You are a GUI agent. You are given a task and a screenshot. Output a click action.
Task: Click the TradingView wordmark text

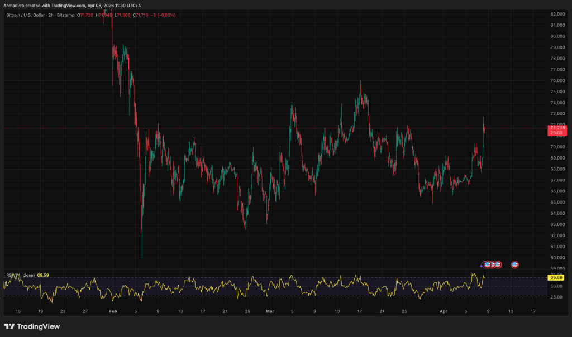[39, 326]
